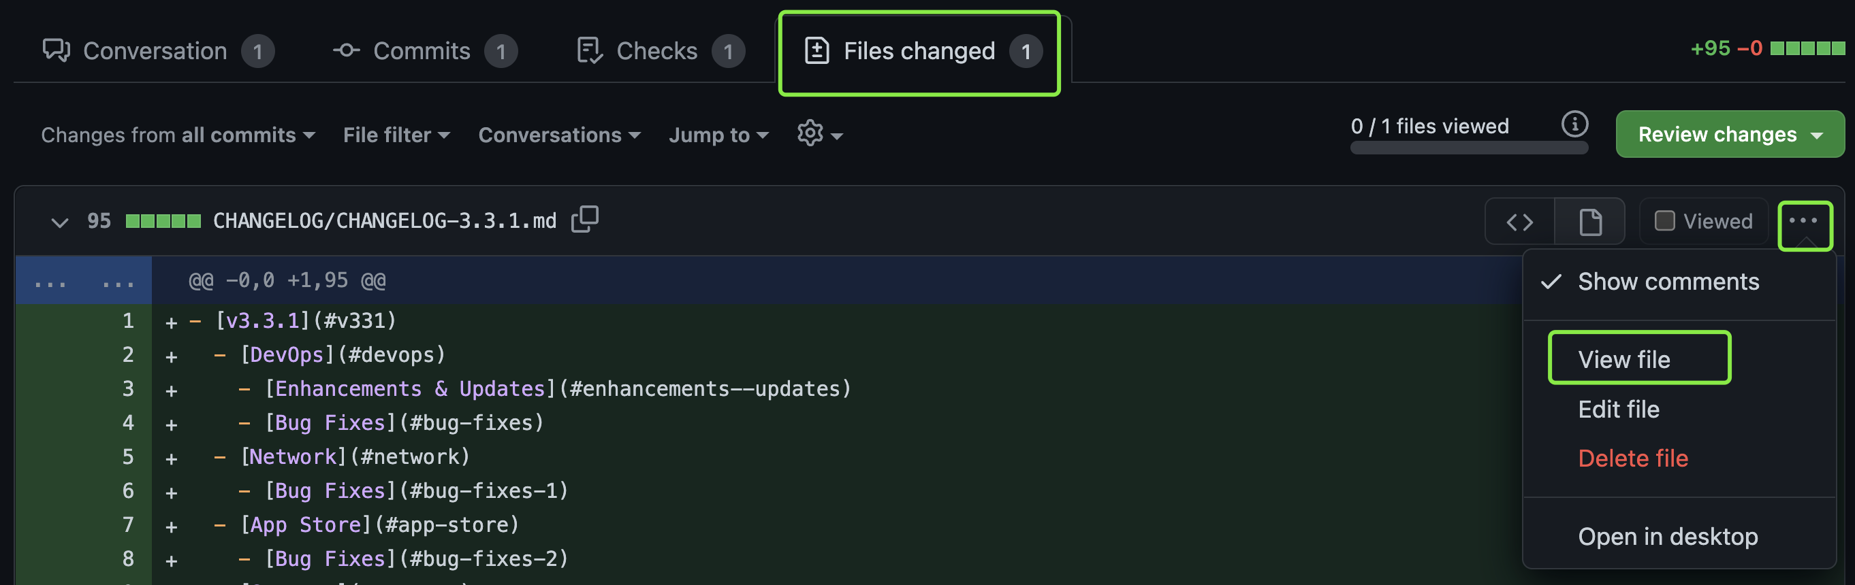Switch to rich diff view icon
Viewport: 1855px width, 585px height.
(x=1589, y=222)
